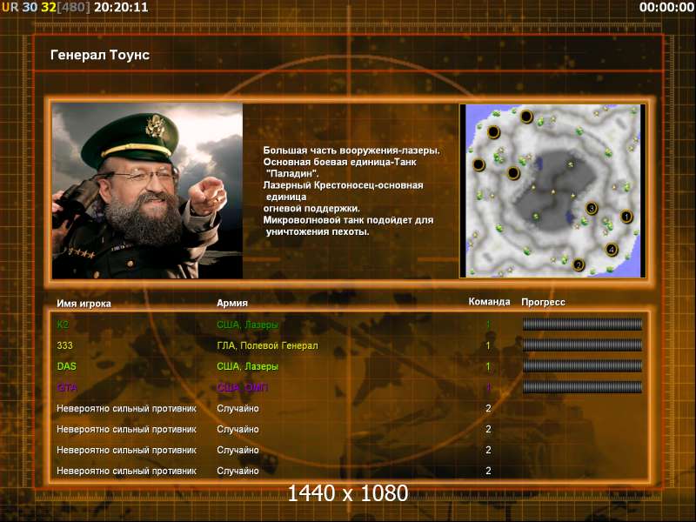
Task: Click the DAS player loading progress bar
Action: click(582, 366)
